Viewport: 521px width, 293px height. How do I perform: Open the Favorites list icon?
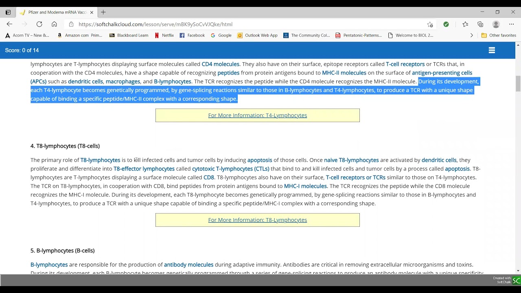click(465, 24)
